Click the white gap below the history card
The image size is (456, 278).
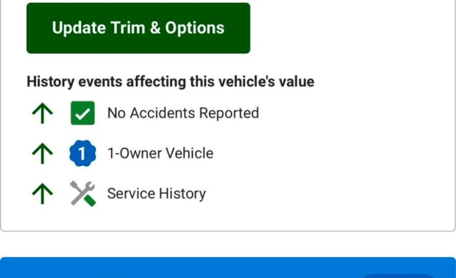click(x=228, y=243)
